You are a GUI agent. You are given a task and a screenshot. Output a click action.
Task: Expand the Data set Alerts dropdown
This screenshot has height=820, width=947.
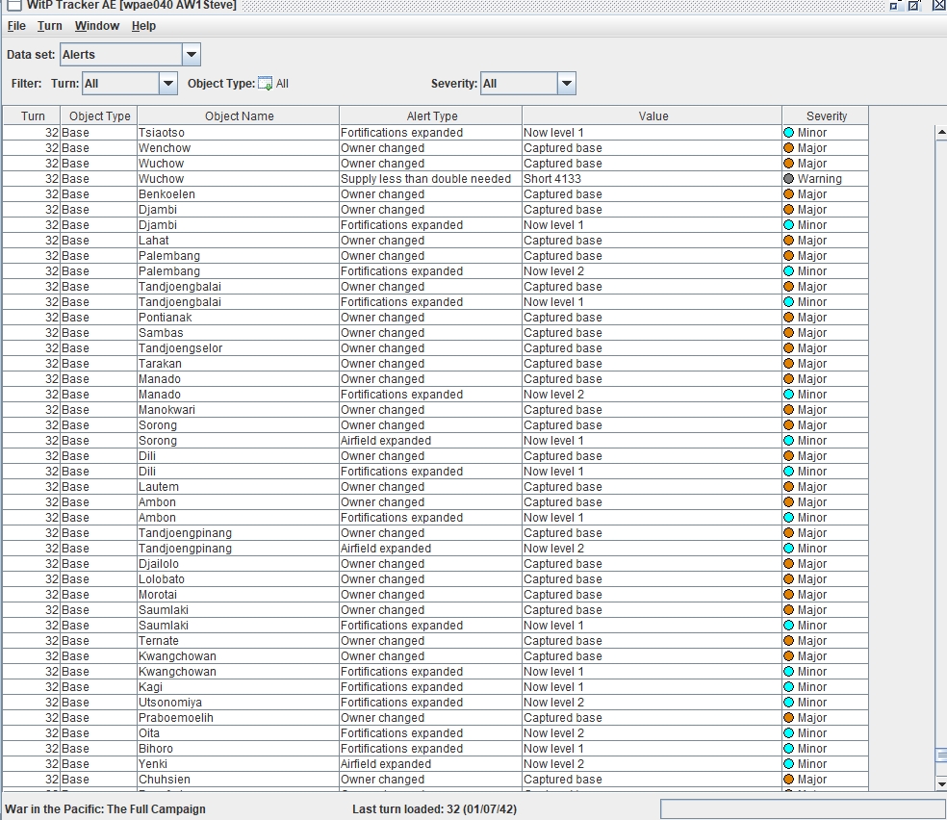[x=191, y=54]
